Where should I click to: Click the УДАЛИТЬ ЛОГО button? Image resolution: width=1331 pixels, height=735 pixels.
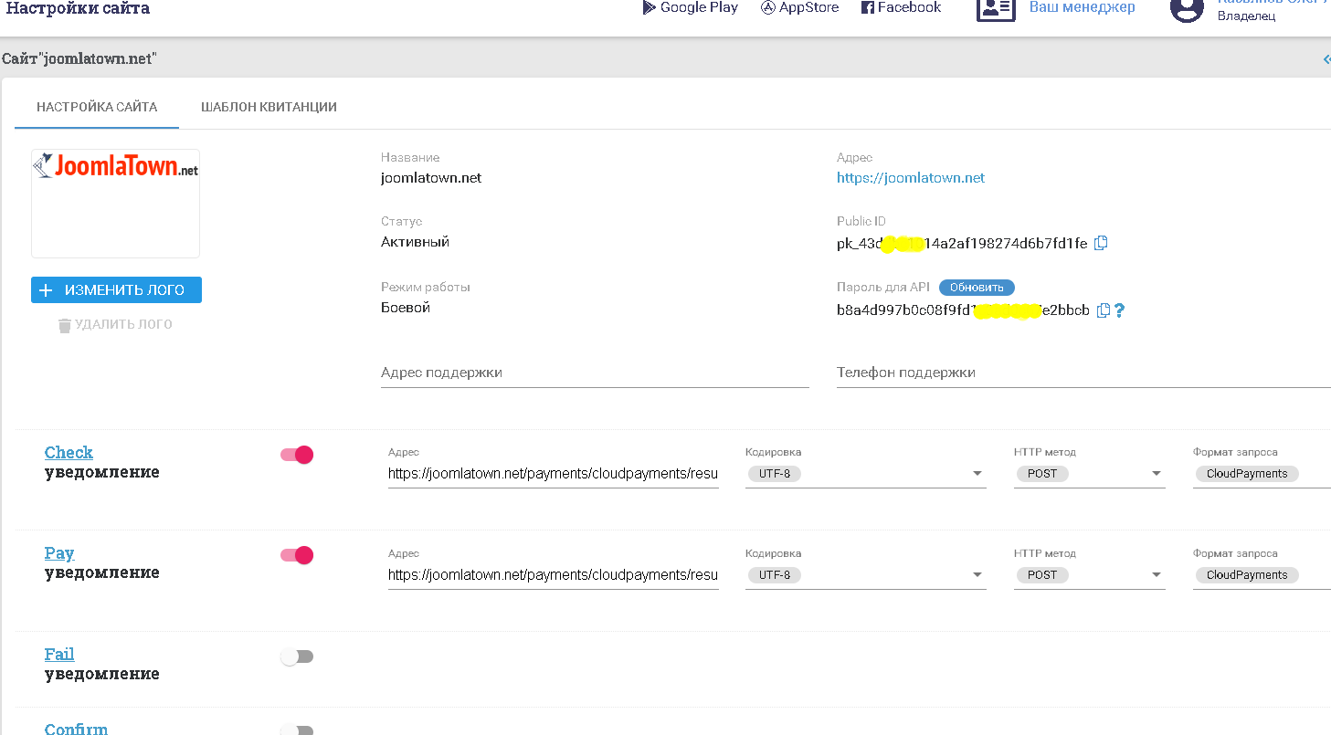coord(115,324)
